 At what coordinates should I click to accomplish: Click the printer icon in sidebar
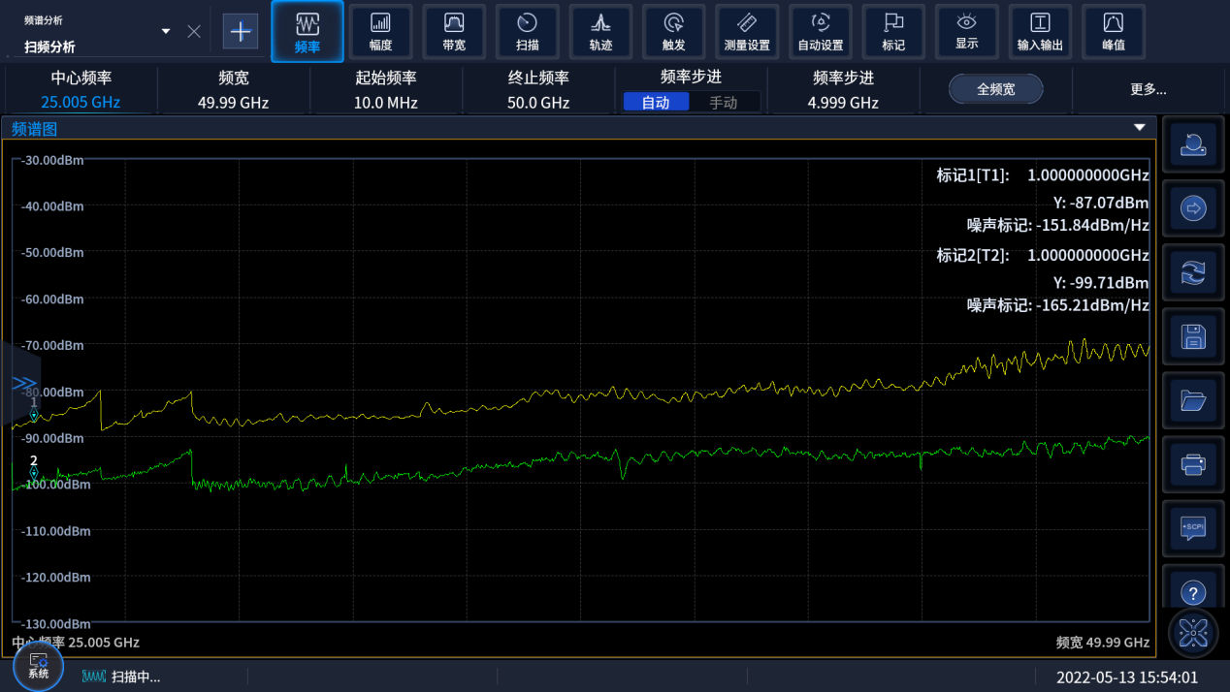1192,464
